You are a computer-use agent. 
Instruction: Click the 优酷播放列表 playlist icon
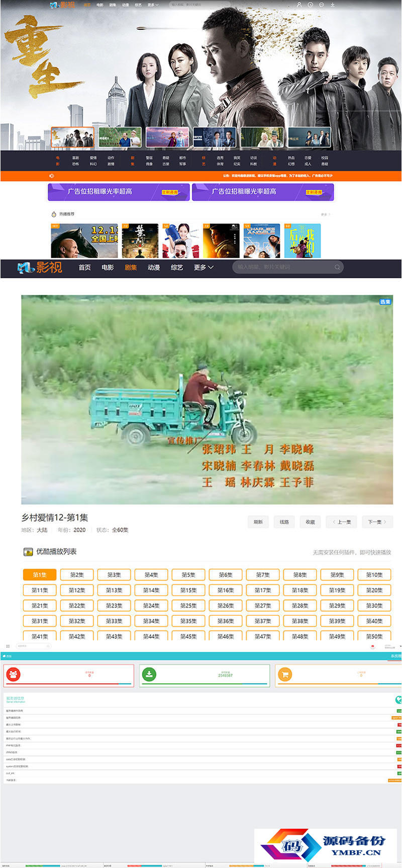tap(28, 552)
